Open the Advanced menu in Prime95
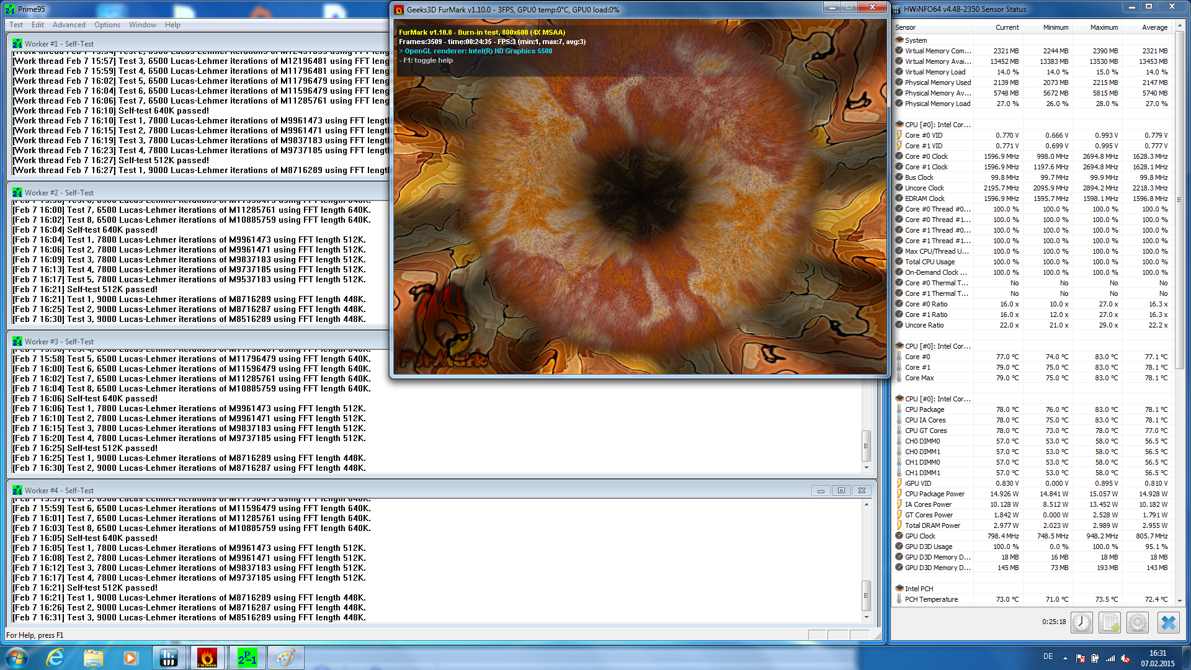Viewport: 1191px width, 670px height. [x=69, y=25]
